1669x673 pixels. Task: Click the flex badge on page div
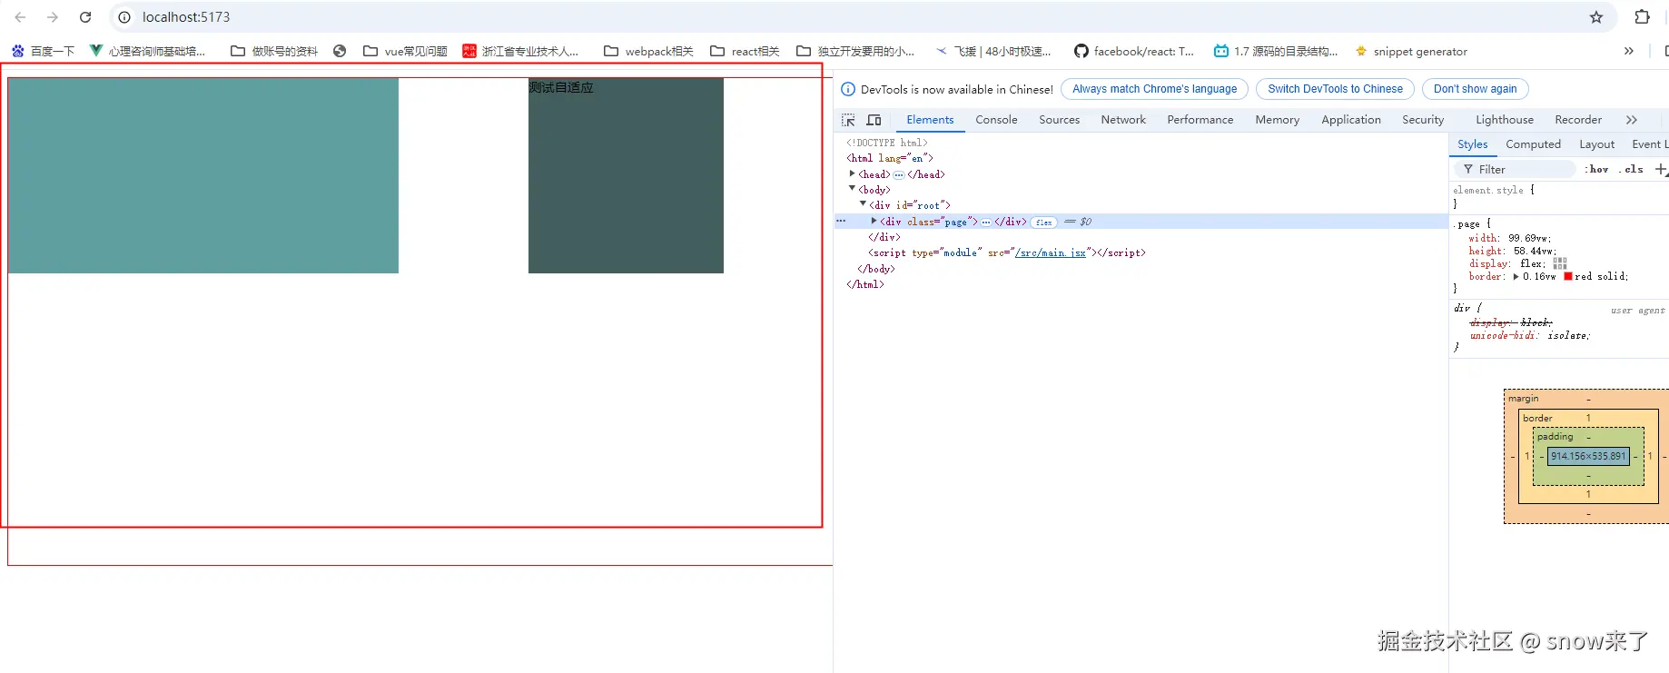tap(1043, 222)
